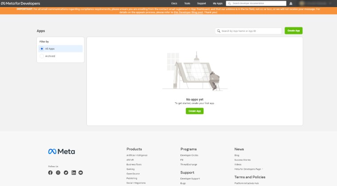Screen dimensions: 337x186
Task: Open AR/VR footer link
Action: 130,160
